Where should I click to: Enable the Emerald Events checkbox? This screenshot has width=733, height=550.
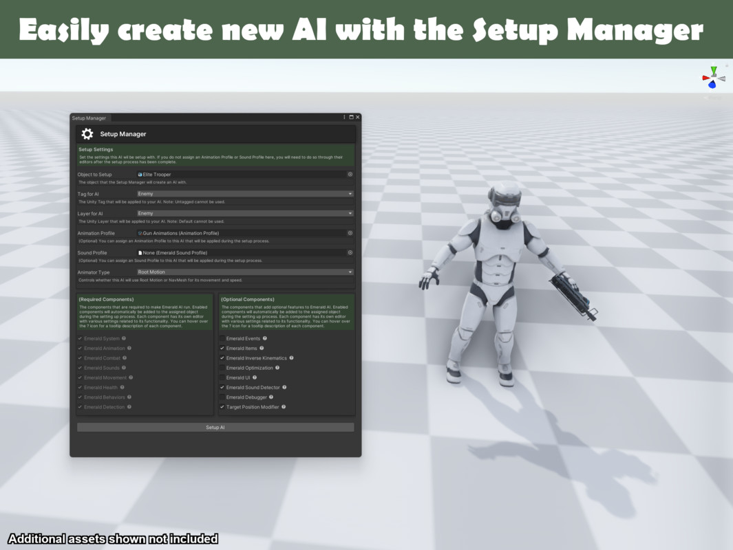click(222, 338)
